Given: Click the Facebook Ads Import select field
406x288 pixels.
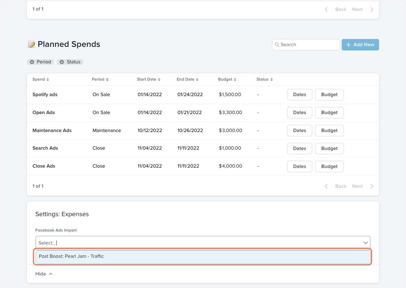Looking at the screenshot, I should [203, 243].
